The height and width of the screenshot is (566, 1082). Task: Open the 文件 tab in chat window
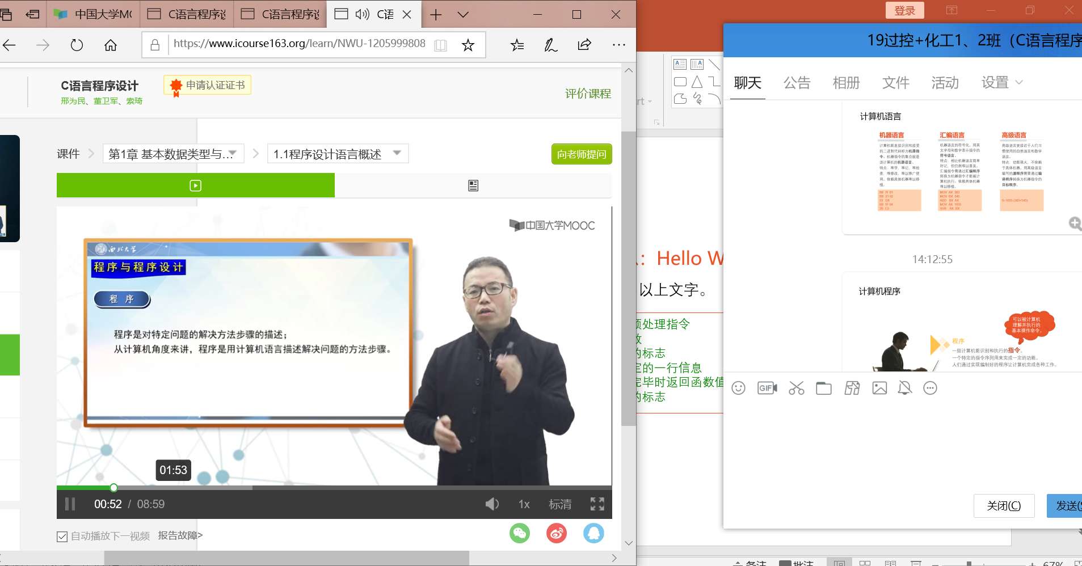tap(894, 83)
